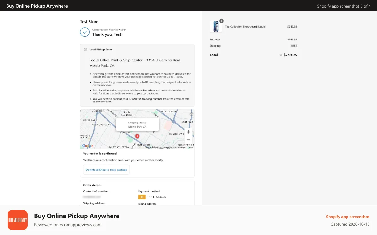Click the Shipping address Menlo Park CA popup
Screen dimensions: 377x235
click(137, 124)
